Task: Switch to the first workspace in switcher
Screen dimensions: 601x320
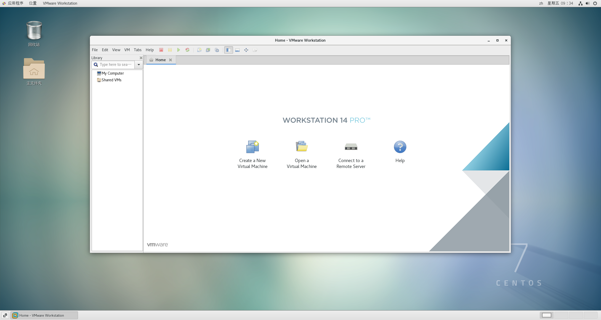Action: click(x=546, y=315)
